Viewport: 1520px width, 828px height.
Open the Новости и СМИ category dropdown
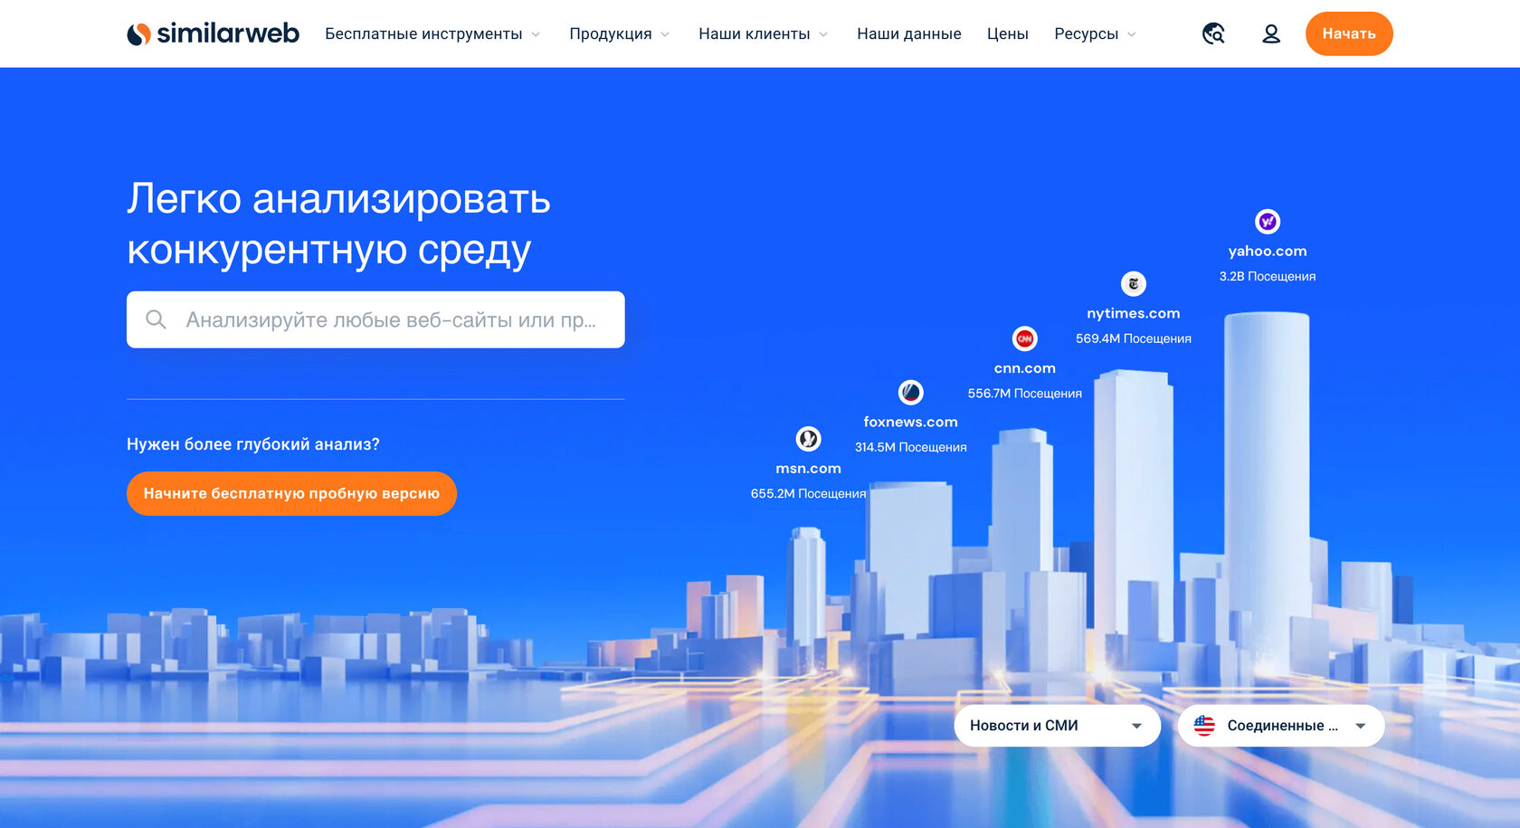pyautogui.click(x=1057, y=726)
